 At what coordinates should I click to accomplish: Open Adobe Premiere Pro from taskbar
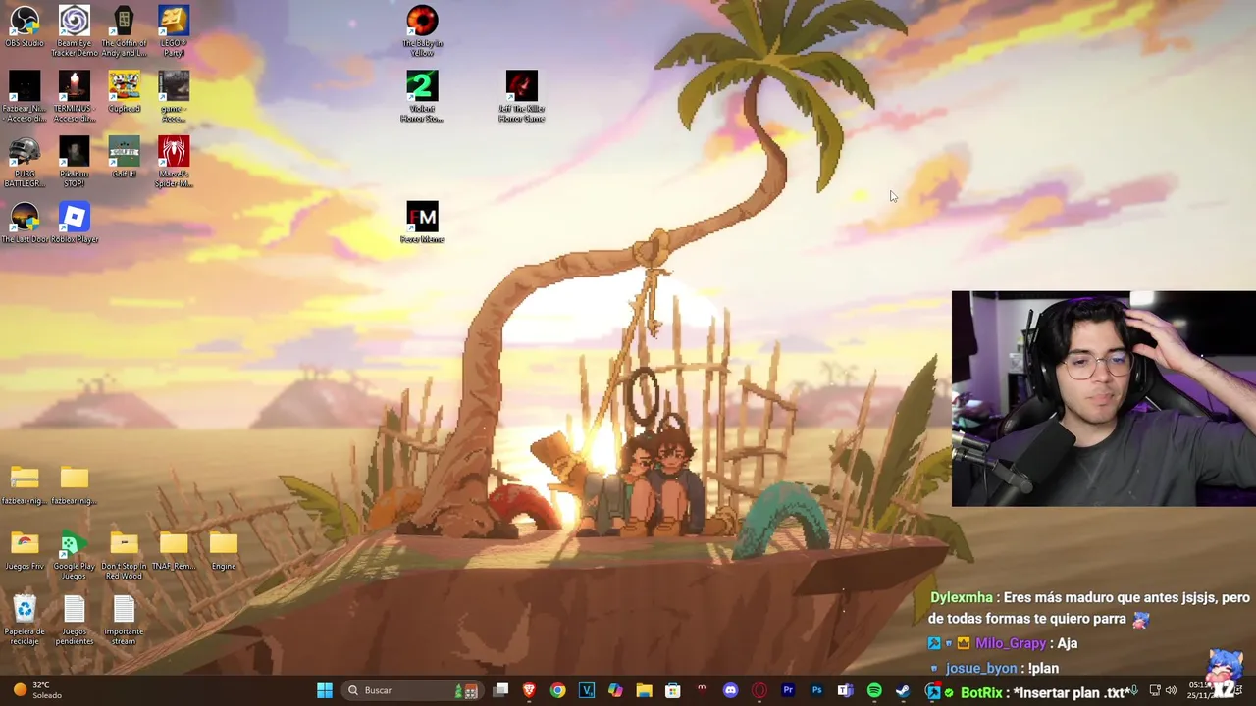pyautogui.click(x=788, y=690)
